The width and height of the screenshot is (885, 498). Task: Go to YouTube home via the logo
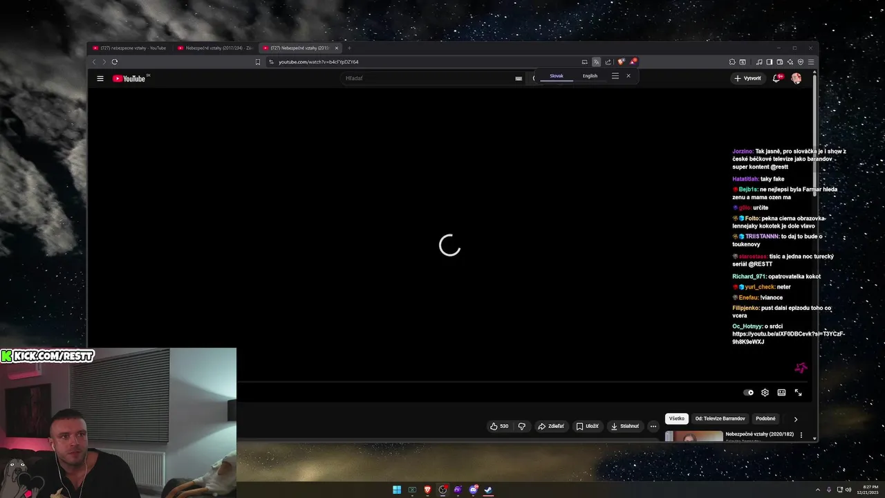[129, 79]
